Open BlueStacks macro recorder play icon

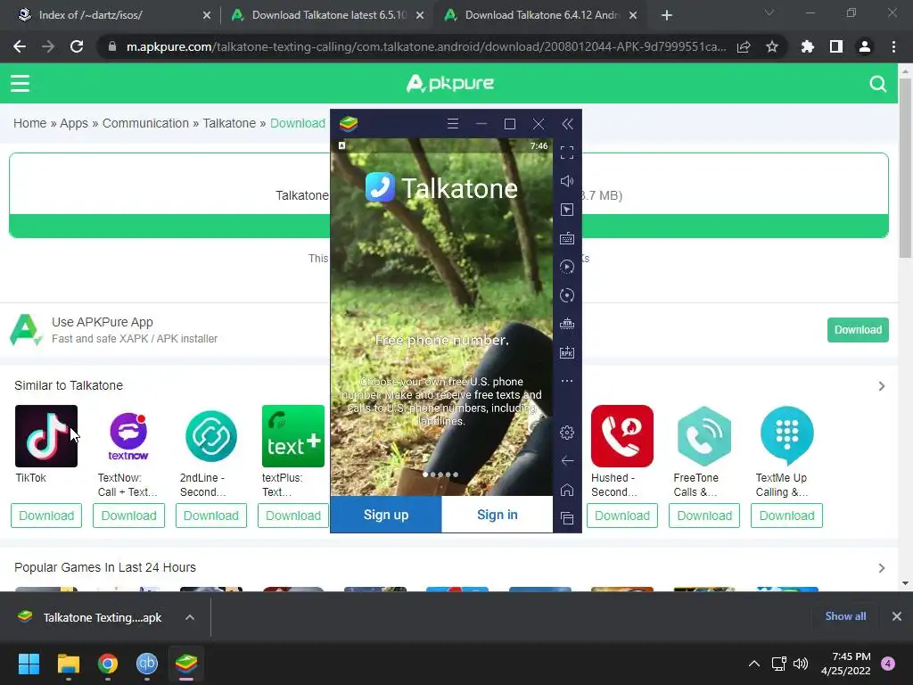coord(566,267)
